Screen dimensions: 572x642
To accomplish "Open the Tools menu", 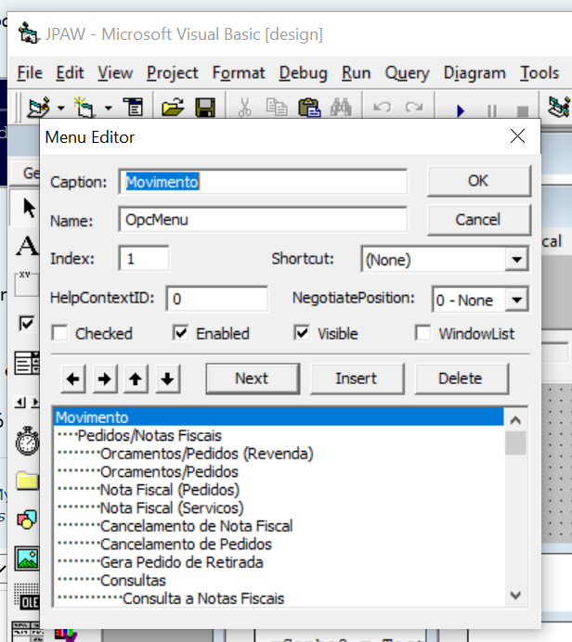I will [539, 73].
